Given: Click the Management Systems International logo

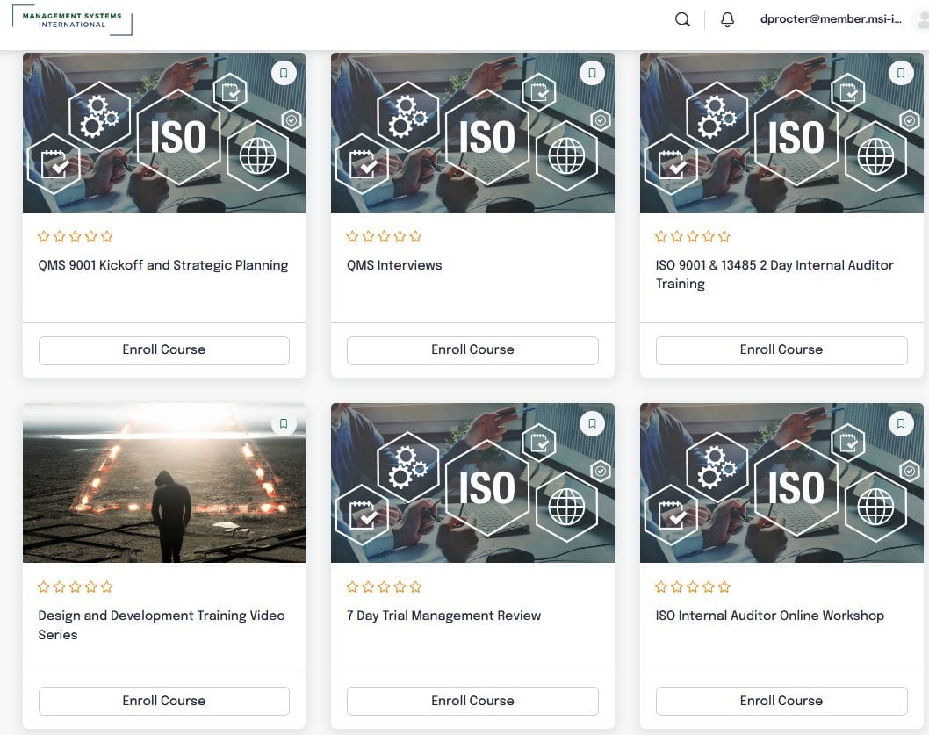Looking at the screenshot, I should [72, 20].
